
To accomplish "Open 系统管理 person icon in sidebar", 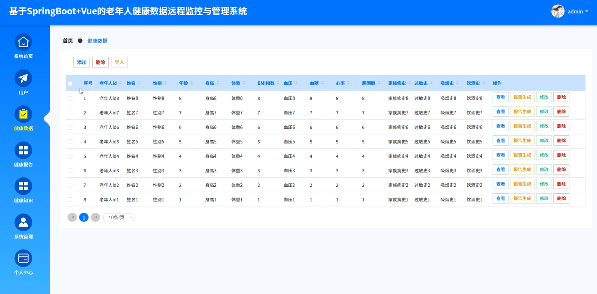I will tap(23, 222).
